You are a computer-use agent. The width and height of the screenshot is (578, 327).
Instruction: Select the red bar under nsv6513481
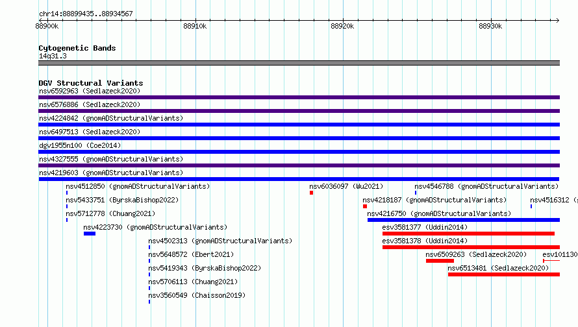(x=504, y=274)
